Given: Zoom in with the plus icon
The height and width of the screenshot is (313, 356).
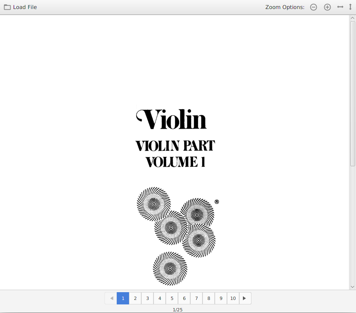Looking at the screenshot, I should (x=327, y=7).
